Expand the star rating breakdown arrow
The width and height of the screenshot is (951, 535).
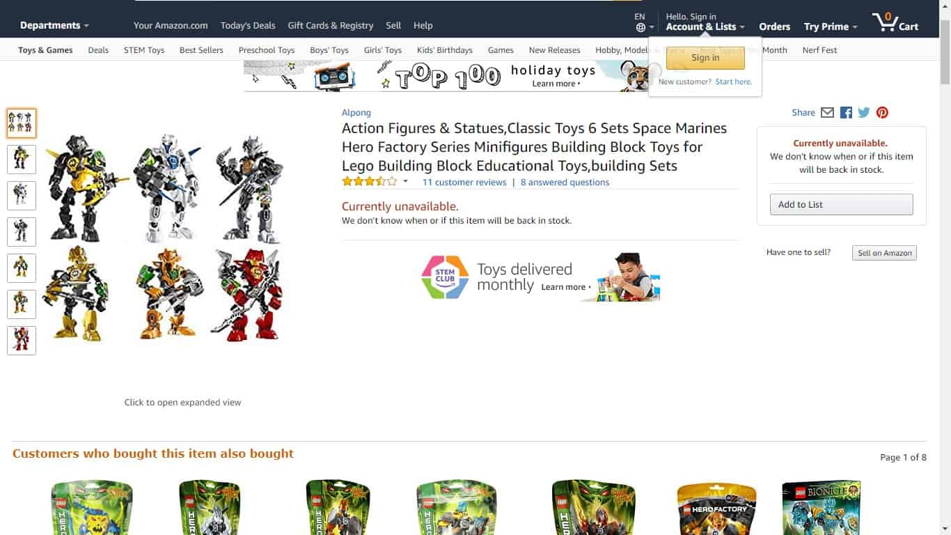pyautogui.click(x=406, y=182)
